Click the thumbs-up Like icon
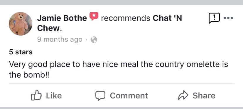The width and height of the screenshot is (243, 109). click(x=36, y=95)
